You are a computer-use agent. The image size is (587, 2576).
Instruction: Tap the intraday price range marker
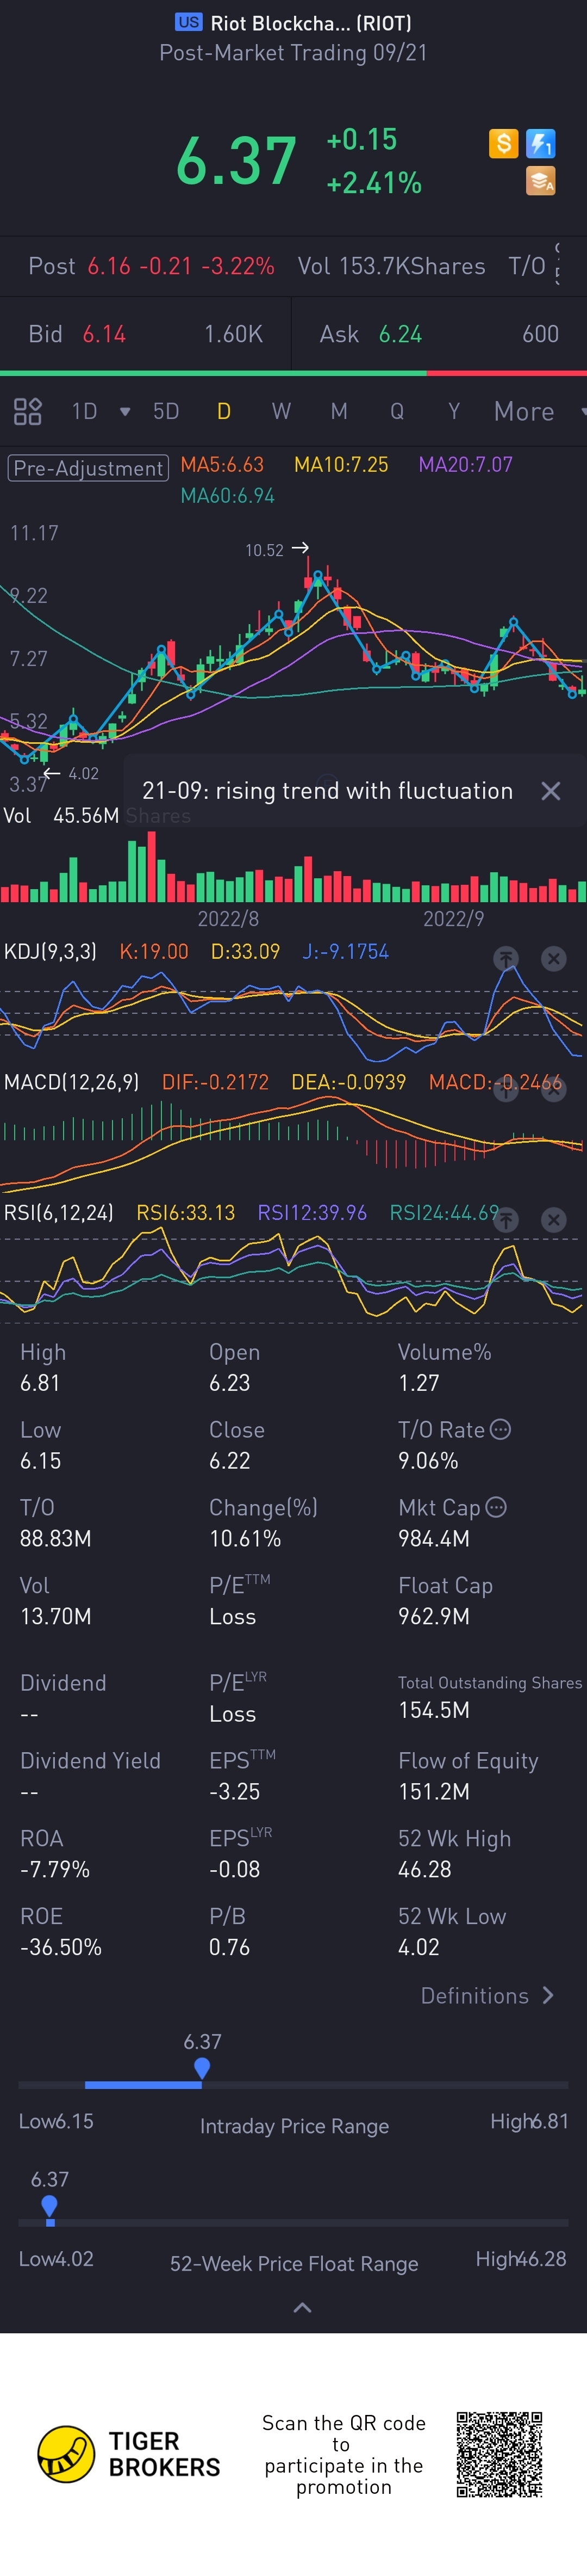pyautogui.click(x=202, y=2067)
